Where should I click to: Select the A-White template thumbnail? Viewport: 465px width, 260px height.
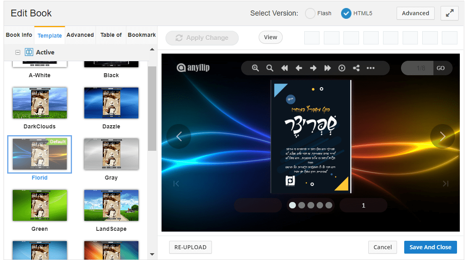coord(40,64)
